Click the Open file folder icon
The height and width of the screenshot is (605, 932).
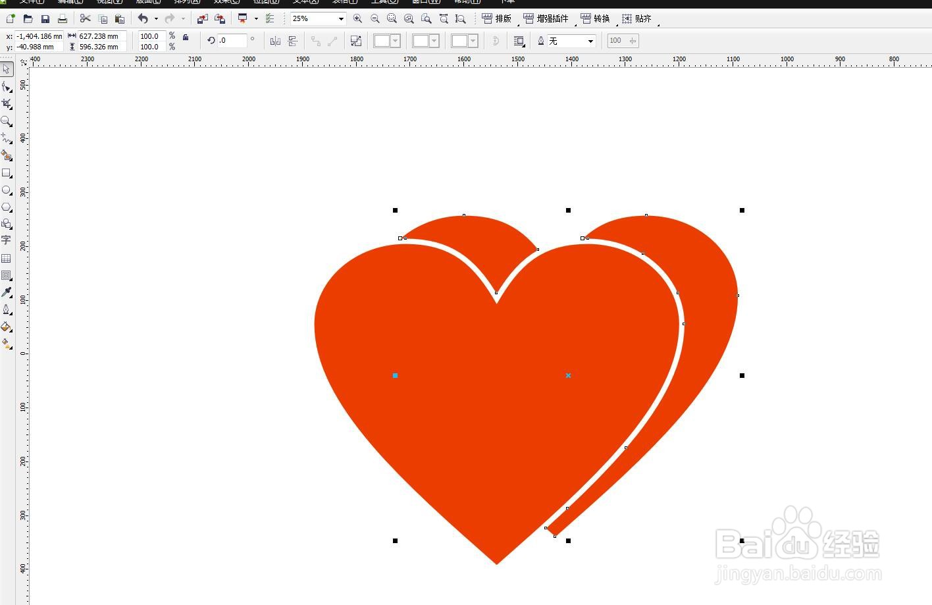28,19
